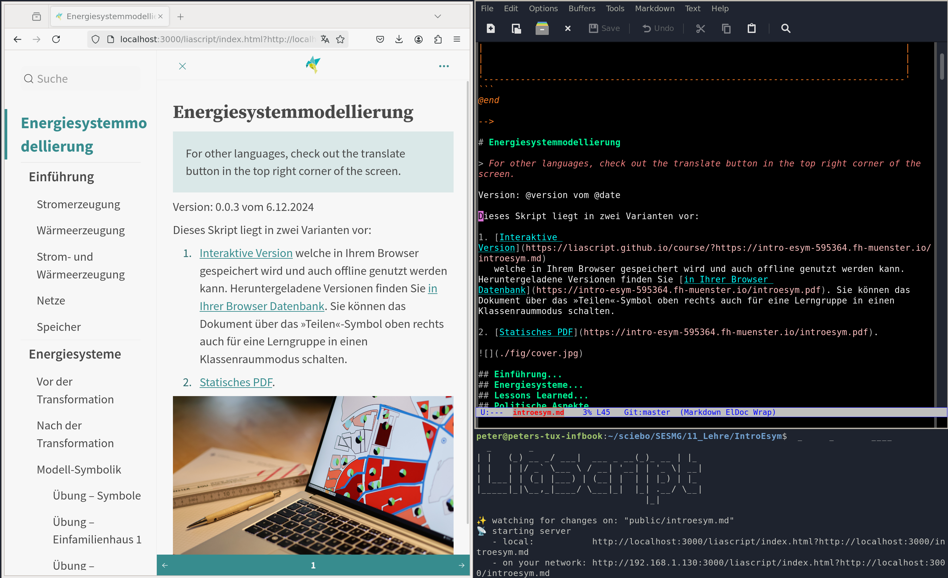
Task: Open the Statisches PDF link
Action: coord(236,382)
